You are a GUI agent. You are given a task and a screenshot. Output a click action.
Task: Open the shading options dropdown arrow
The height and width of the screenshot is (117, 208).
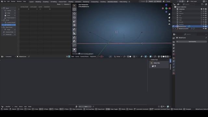(170, 57)
